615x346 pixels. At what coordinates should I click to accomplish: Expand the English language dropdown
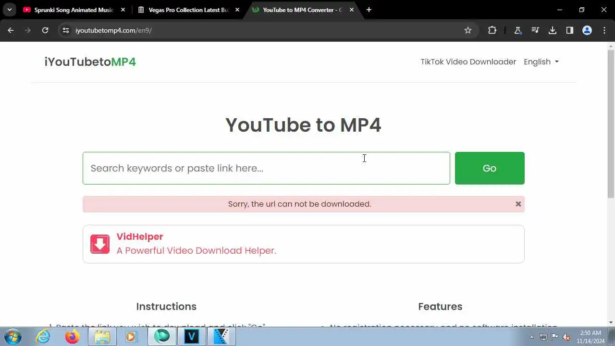coord(541,62)
